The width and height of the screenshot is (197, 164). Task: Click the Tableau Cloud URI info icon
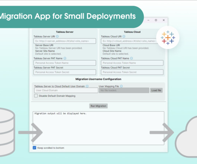click(124, 36)
